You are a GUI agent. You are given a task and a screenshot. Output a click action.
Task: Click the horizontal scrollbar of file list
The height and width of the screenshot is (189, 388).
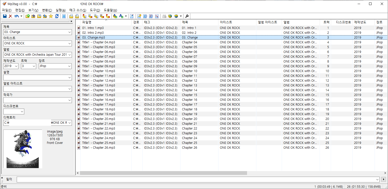pyautogui.click(x=163, y=173)
